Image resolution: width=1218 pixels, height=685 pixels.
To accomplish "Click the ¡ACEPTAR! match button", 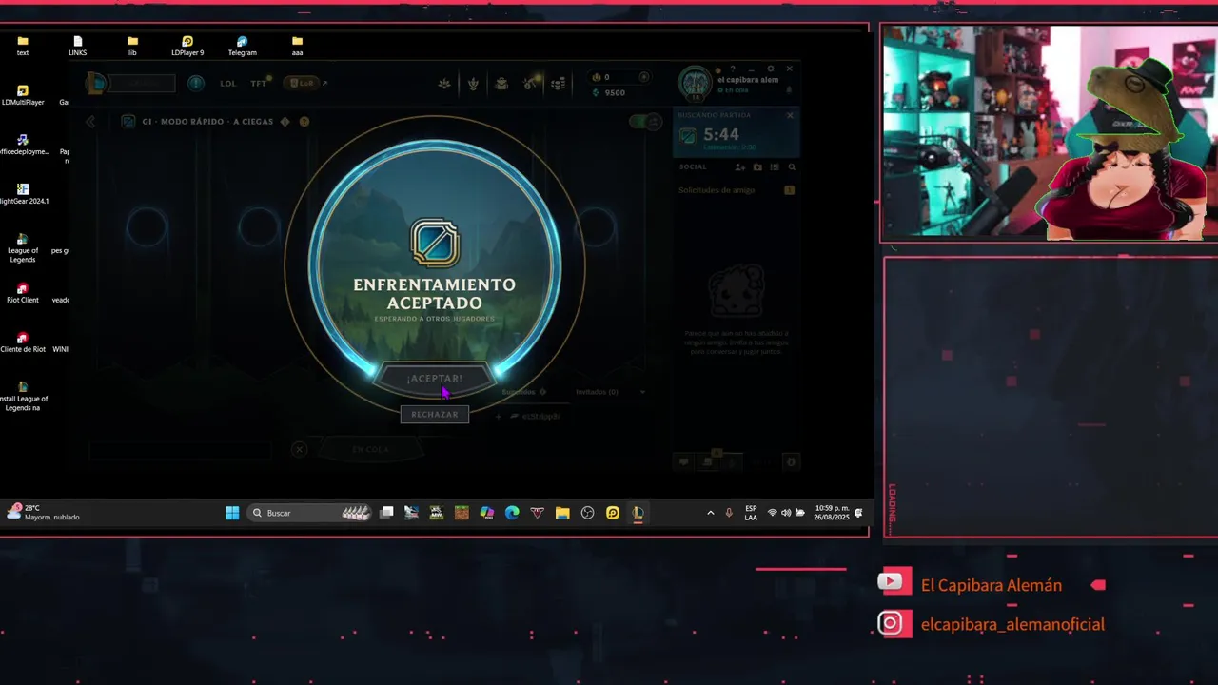I will pyautogui.click(x=435, y=379).
